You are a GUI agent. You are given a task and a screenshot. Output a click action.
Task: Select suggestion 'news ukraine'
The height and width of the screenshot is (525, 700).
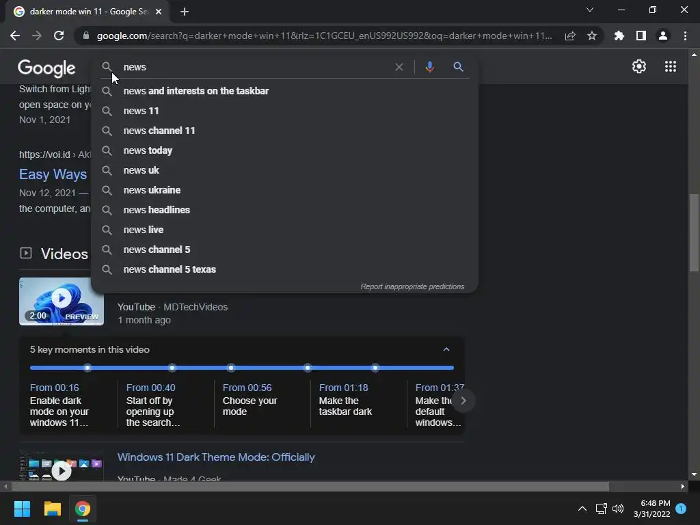pos(284,190)
